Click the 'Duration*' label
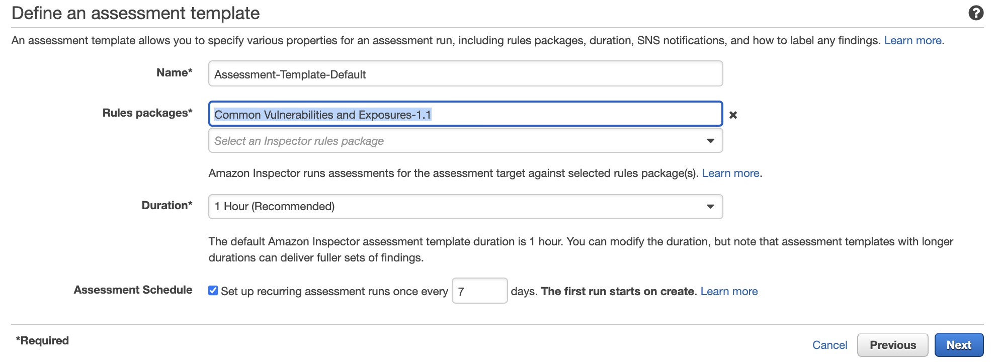996x362 pixels. tap(167, 206)
